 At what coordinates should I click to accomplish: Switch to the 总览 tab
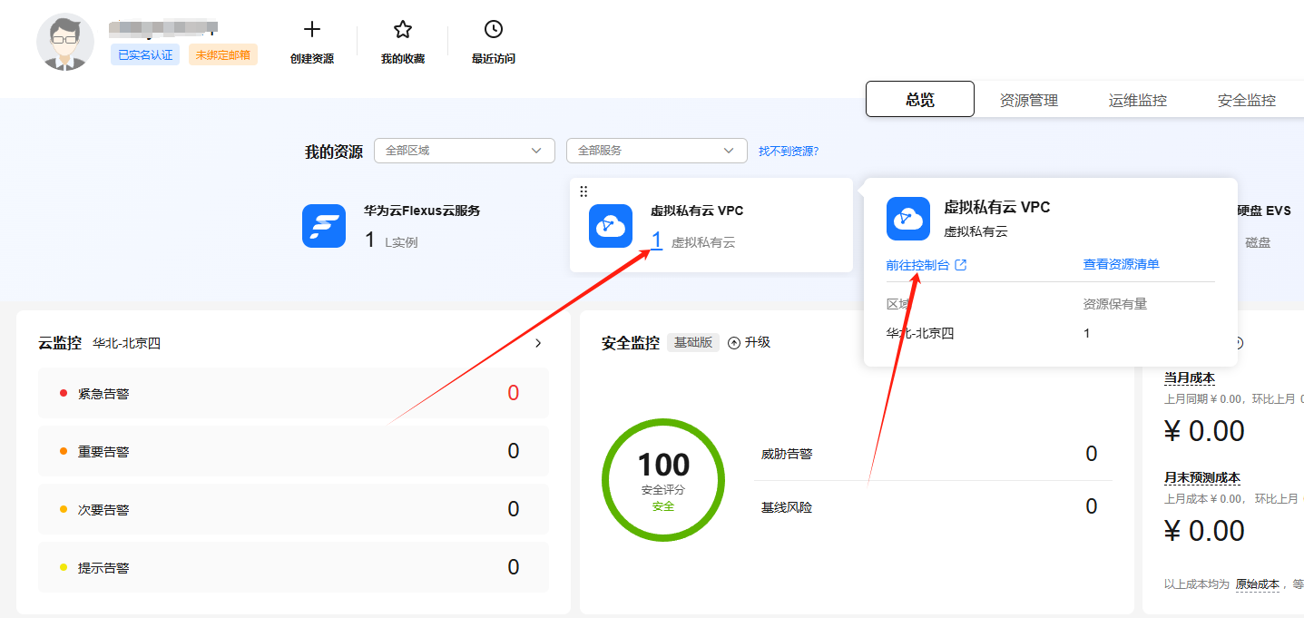(920, 100)
